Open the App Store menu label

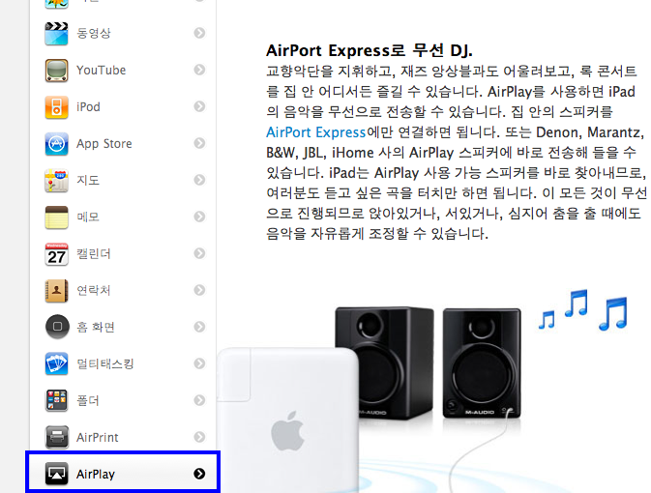[x=104, y=144]
